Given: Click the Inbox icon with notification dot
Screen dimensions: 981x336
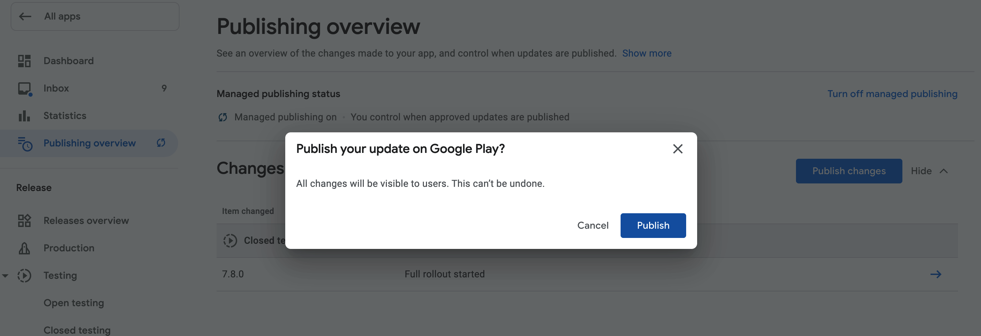Looking at the screenshot, I should click(x=25, y=89).
